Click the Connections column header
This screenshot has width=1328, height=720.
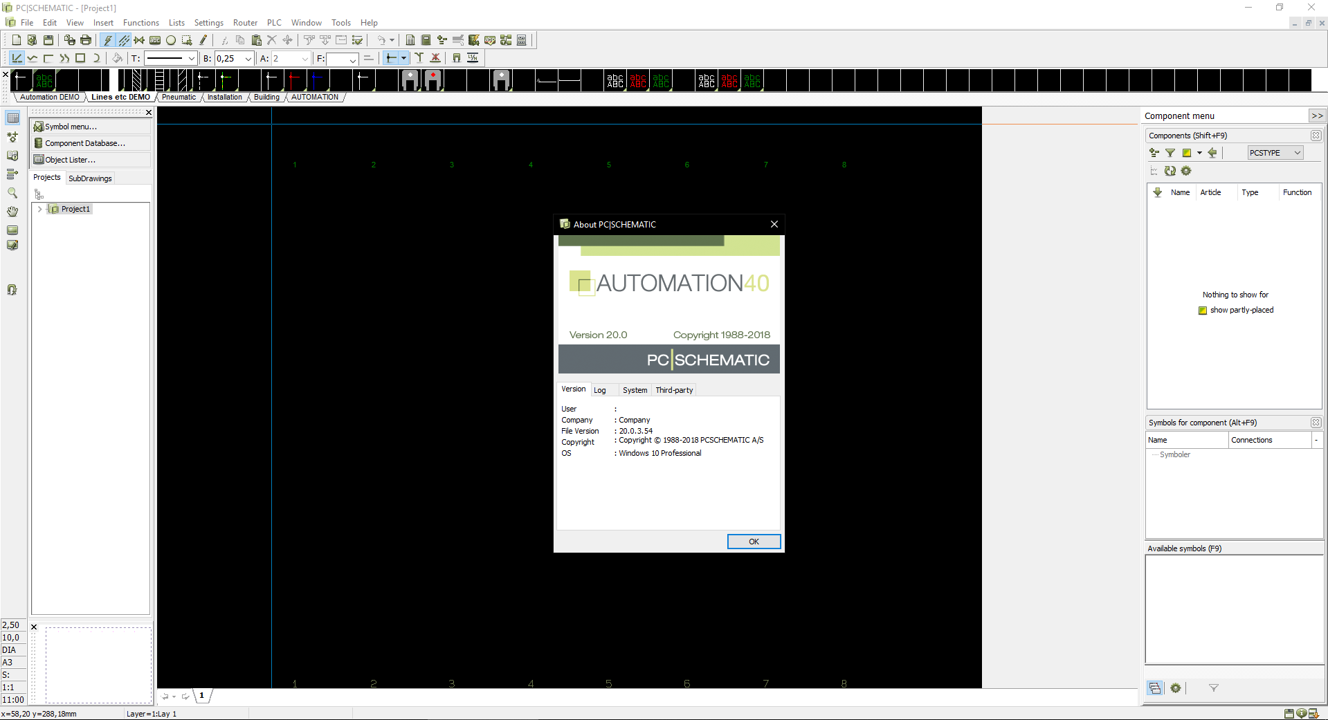1270,440
